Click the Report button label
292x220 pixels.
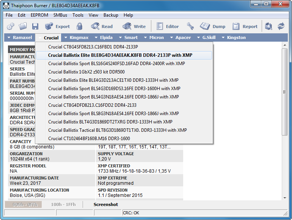click(250, 27)
